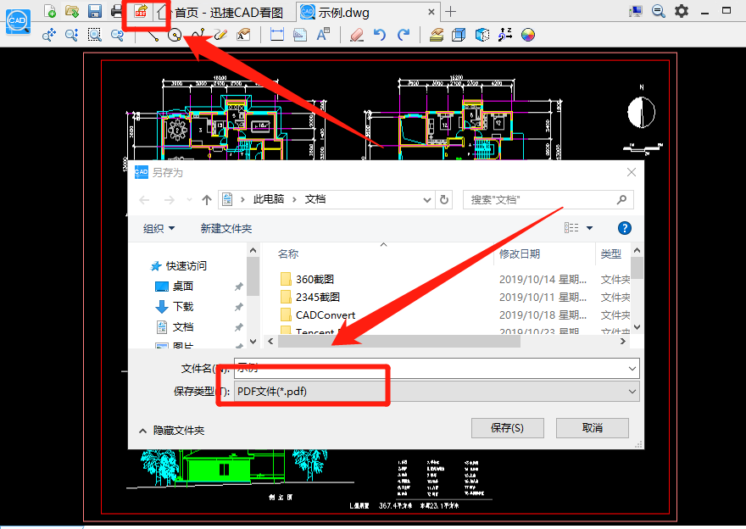The width and height of the screenshot is (746, 529).
Task: Select 下载 in navigation pane
Action: [x=174, y=307]
